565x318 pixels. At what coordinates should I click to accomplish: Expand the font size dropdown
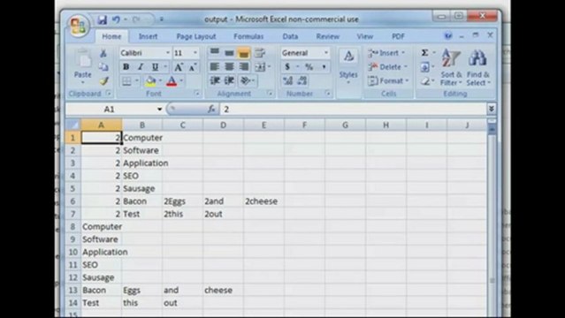click(x=195, y=53)
